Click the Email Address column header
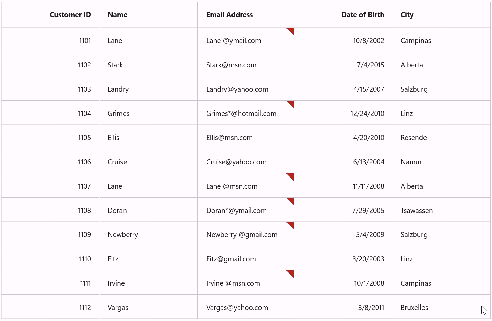 pyautogui.click(x=229, y=14)
